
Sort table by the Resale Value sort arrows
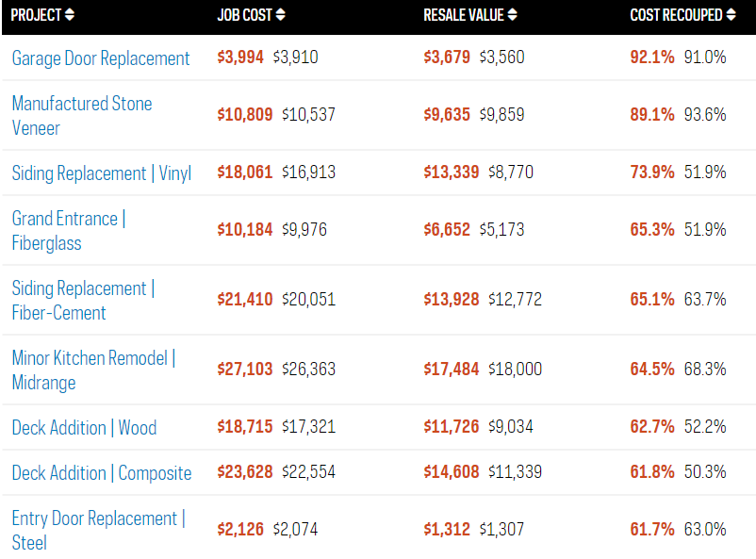tap(512, 15)
